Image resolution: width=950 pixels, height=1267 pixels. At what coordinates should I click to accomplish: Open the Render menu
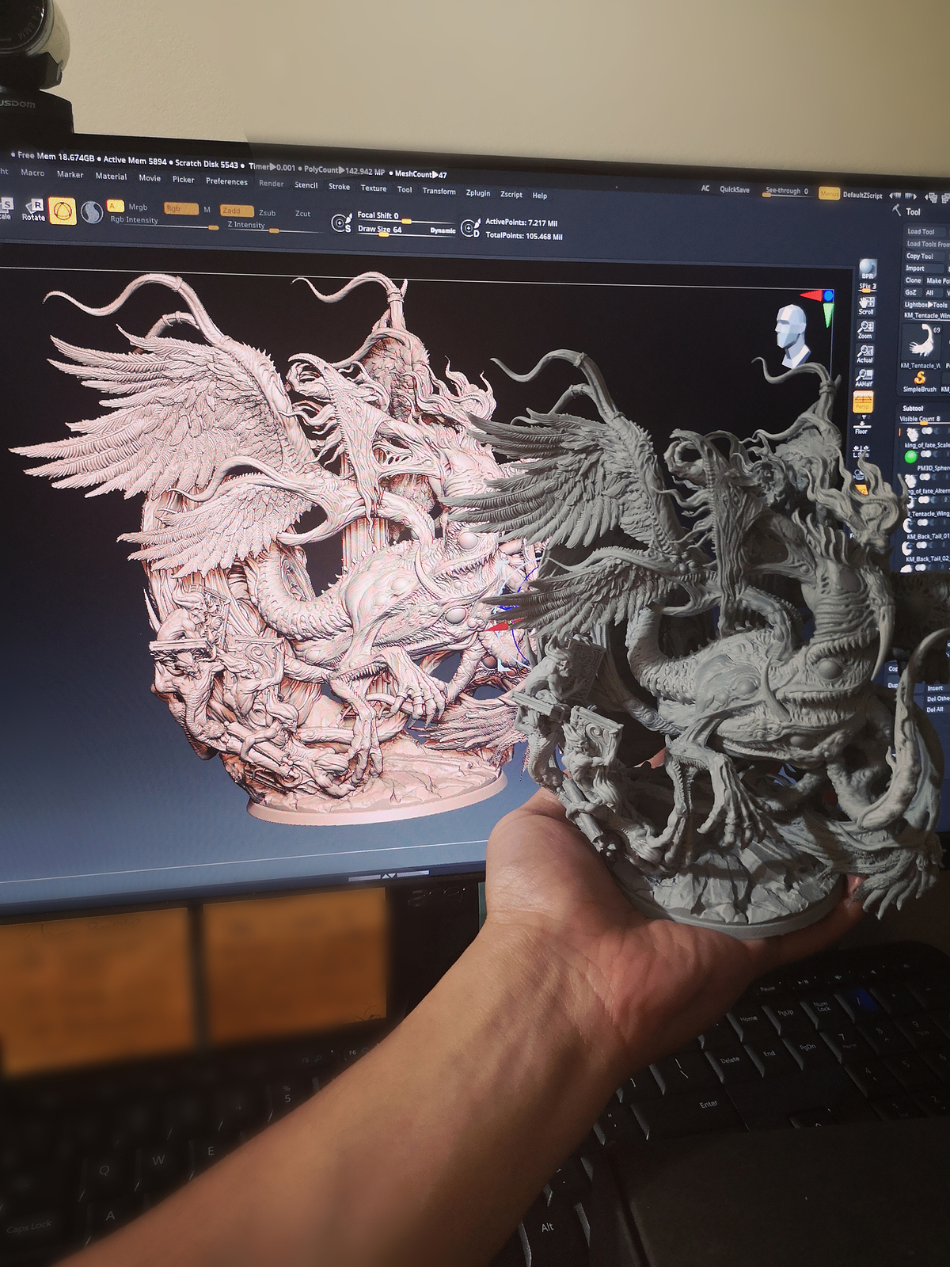tap(272, 184)
